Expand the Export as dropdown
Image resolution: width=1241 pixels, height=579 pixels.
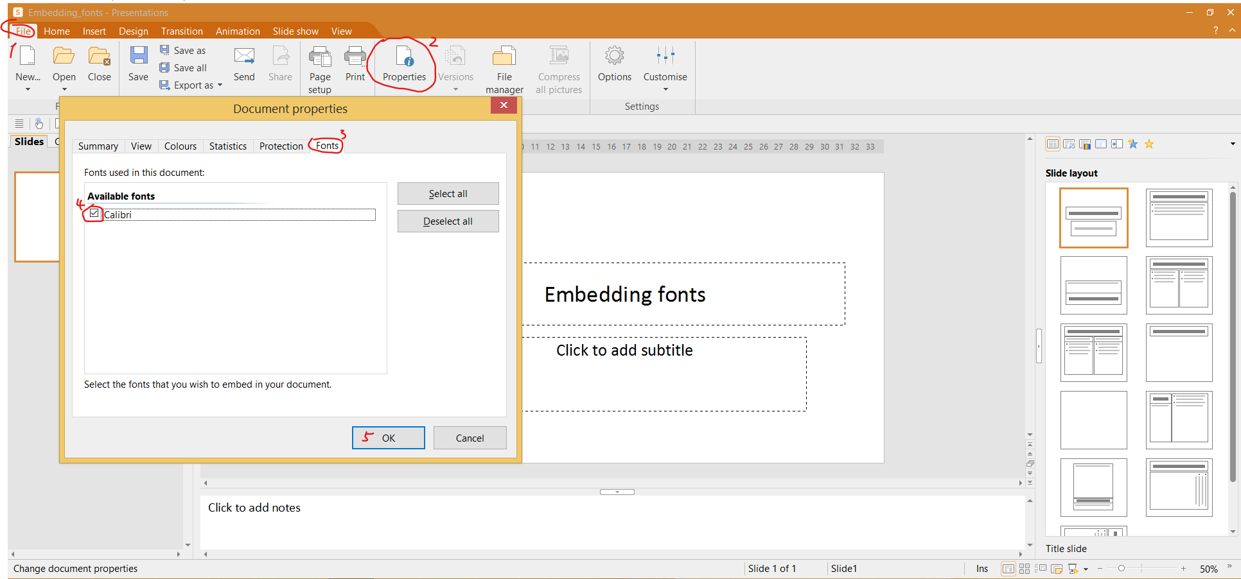click(220, 85)
